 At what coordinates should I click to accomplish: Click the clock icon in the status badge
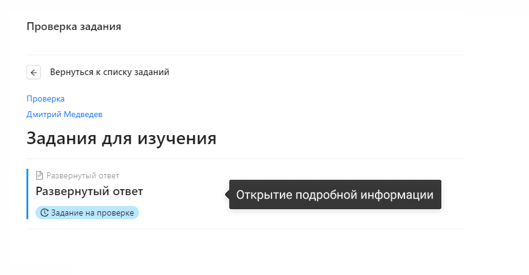coord(45,213)
